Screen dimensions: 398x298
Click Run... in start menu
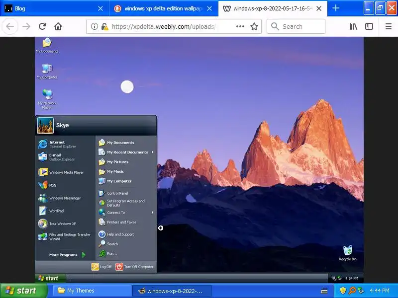pyautogui.click(x=126, y=254)
